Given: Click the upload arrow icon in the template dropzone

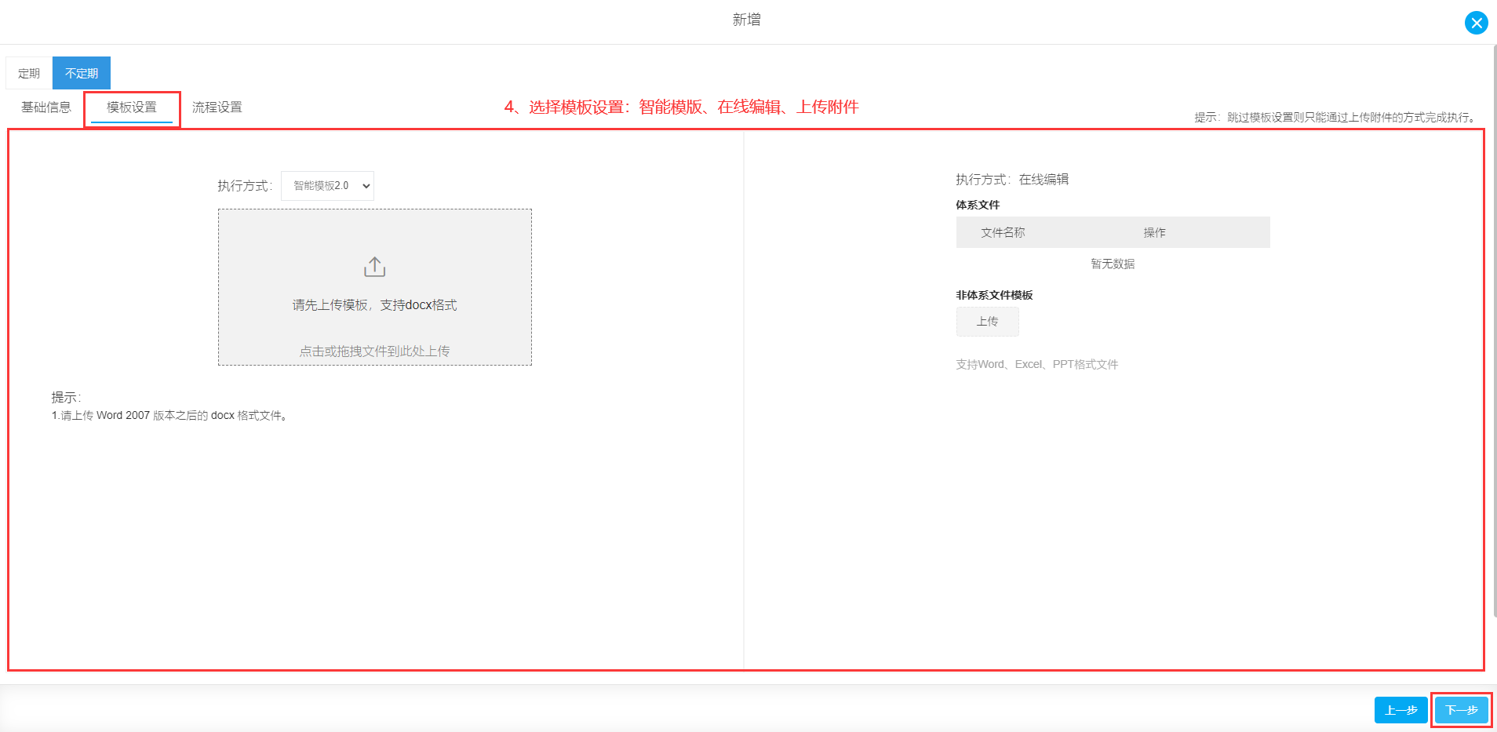Looking at the screenshot, I should [x=375, y=267].
